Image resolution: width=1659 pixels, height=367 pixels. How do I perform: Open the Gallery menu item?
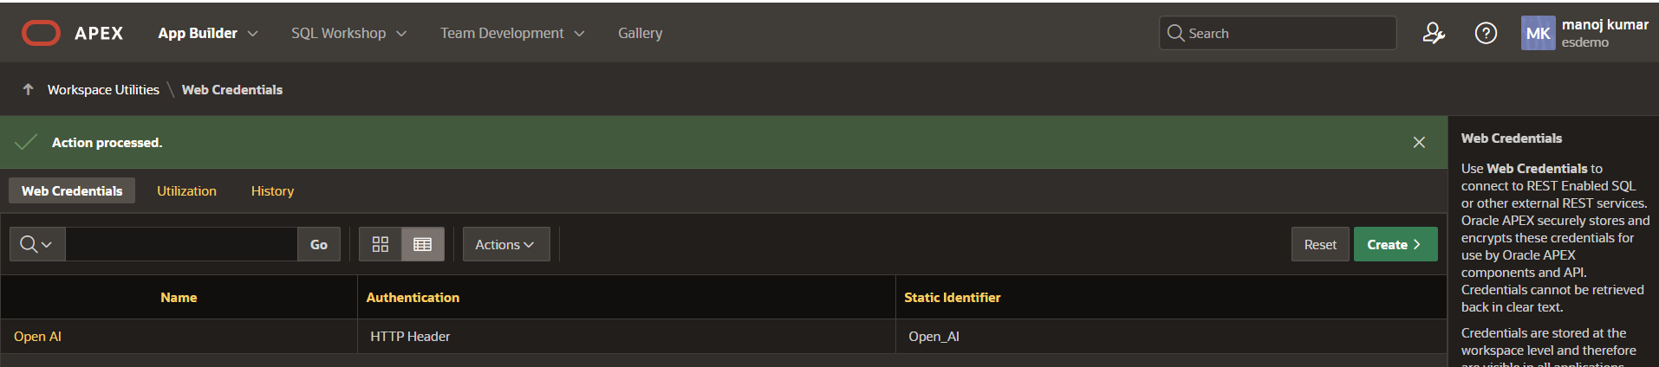point(640,33)
